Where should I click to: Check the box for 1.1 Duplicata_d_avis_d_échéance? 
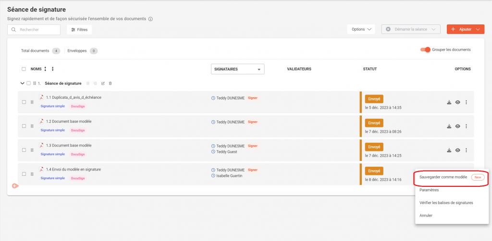(x=24, y=102)
